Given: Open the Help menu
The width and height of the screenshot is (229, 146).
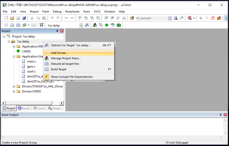Looking at the screenshot, I should (x=122, y=12).
